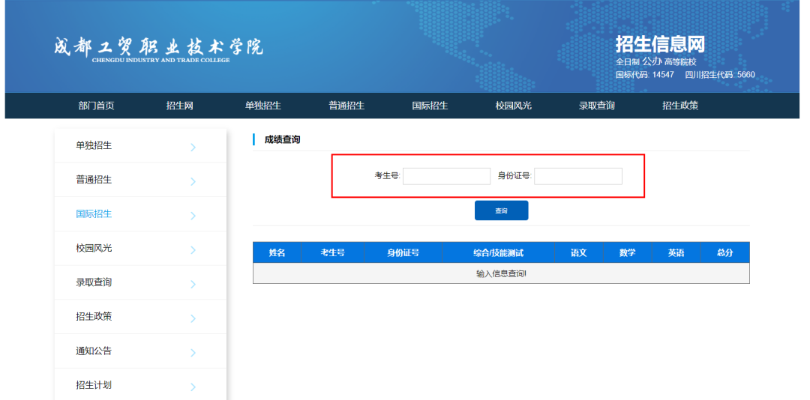This screenshot has height=400, width=810.
Task: Open 招生网 in the navigation bar
Action: click(x=179, y=106)
